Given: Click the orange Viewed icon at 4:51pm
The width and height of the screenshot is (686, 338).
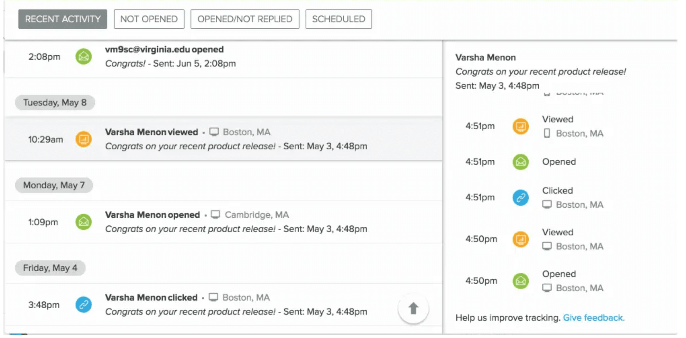Looking at the screenshot, I should click(521, 126).
